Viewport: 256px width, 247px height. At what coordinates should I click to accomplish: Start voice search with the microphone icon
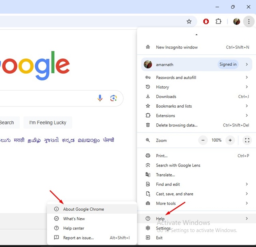100,98
